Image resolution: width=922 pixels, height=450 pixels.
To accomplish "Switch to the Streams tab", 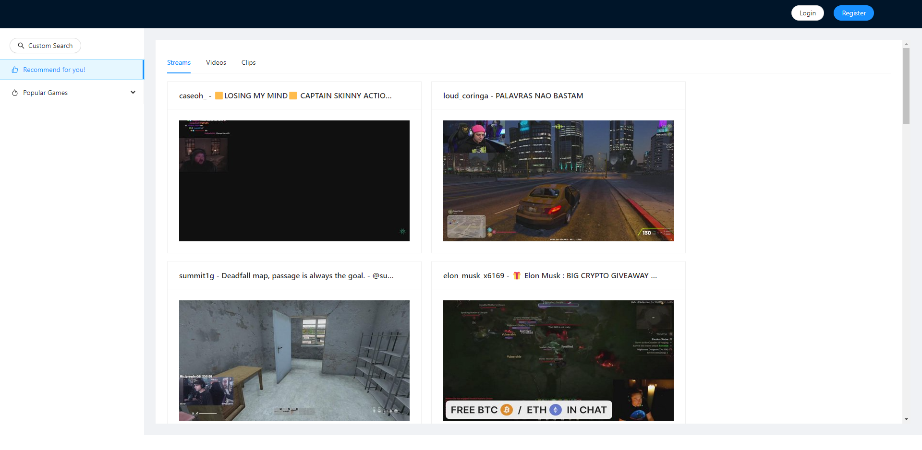I will tap(179, 62).
